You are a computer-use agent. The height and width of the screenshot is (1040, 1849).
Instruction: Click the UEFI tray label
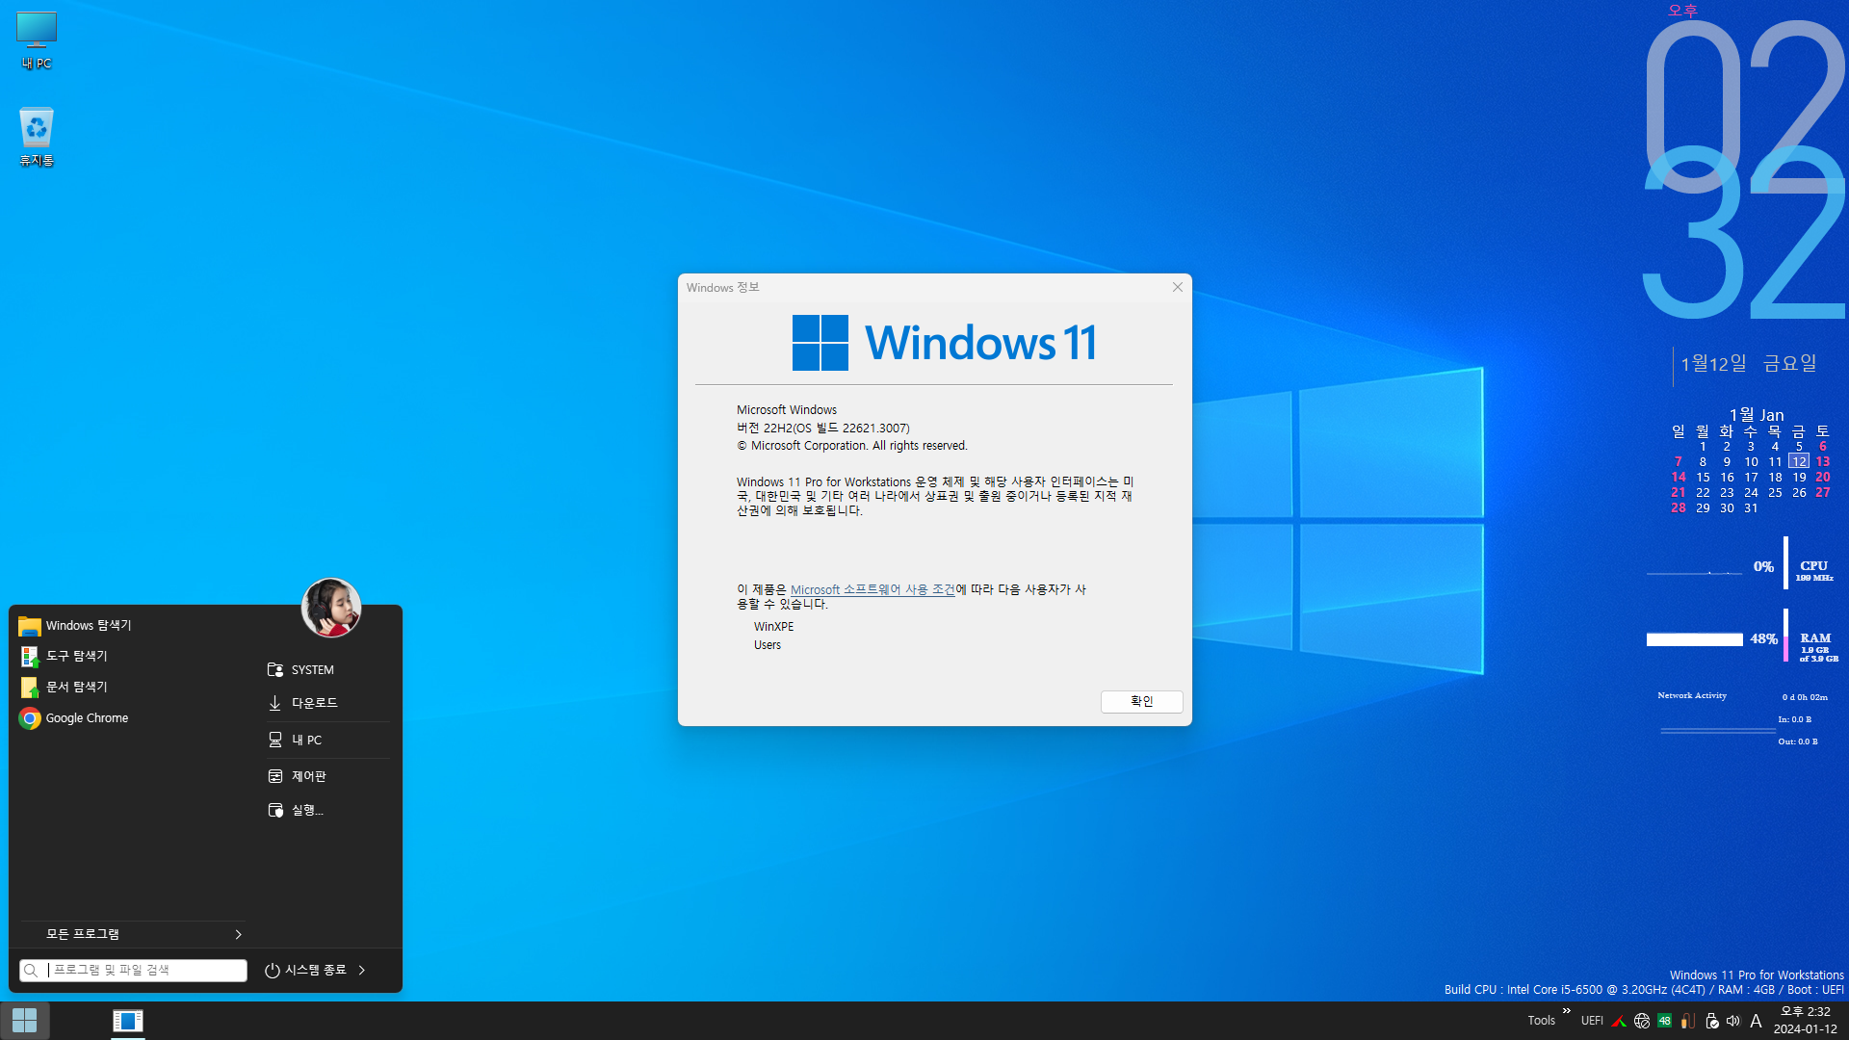point(1592,1021)
